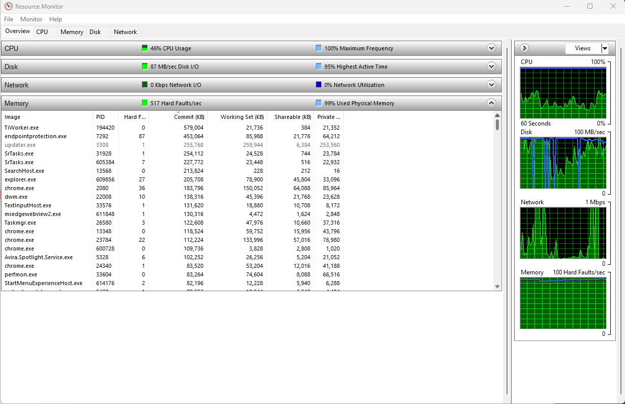The width and height of the screenshot is (625, 404).
Task: Switch to the Memory tab
Action: 72,32
